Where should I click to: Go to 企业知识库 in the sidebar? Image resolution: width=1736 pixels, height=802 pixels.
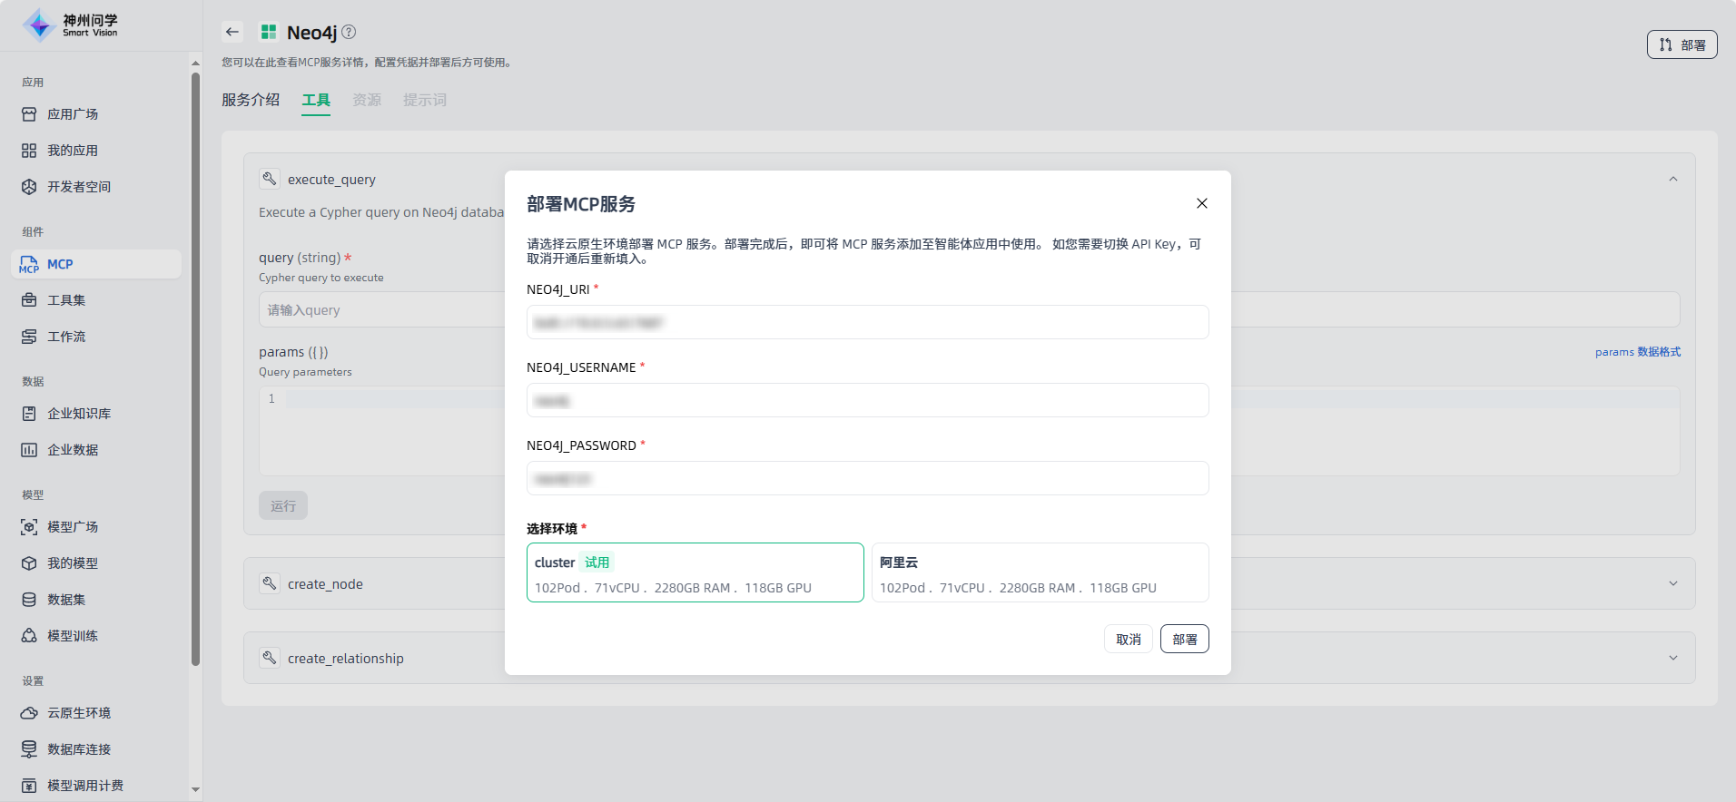tap(79, 414)
